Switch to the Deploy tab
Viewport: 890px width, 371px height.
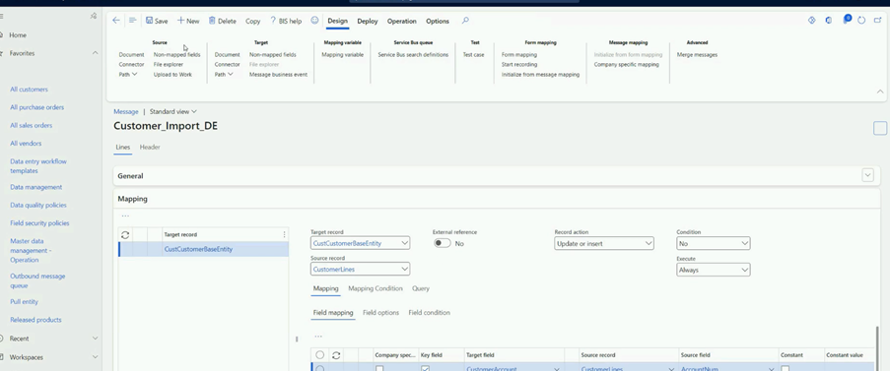pyautogui.click(x=368, y=21)
